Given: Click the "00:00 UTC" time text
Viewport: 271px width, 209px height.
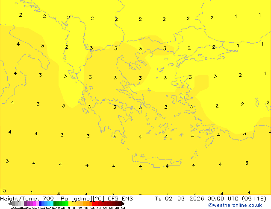Looking at the screenshot, I should point(224,199).
